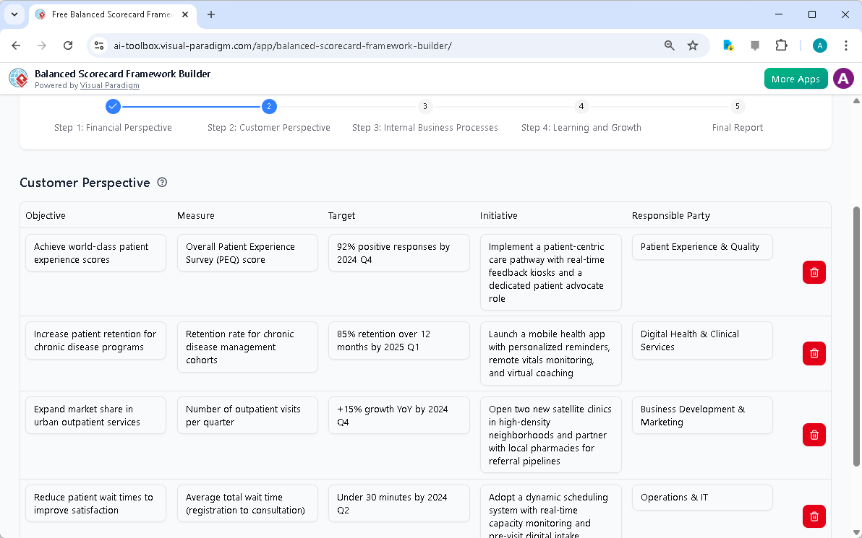The width and height of the screenshot is (862, 538).
Task: Open the Visual Paradigm link
Action: pos(110,85)
